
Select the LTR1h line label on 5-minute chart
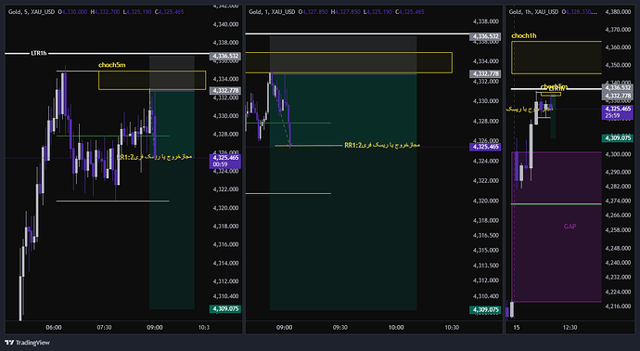pos(39,53)
